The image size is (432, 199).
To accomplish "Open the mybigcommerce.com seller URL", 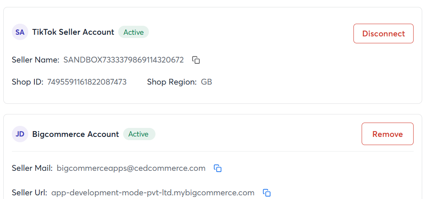I will coord(153,192).
